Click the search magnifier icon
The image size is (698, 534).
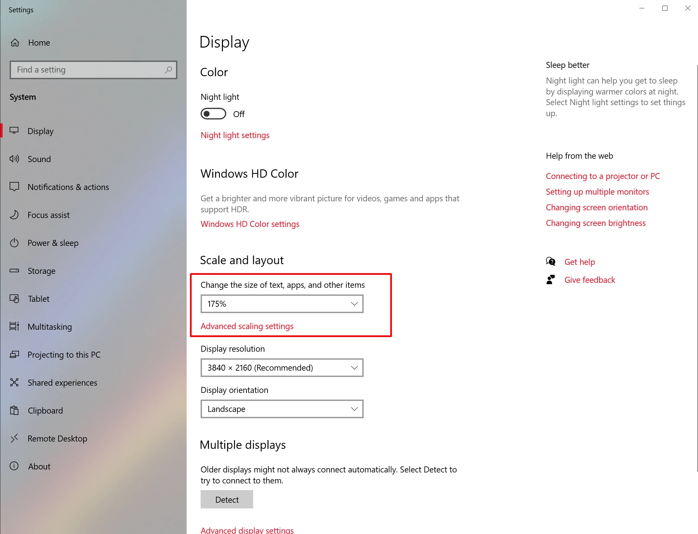(169, 70)
